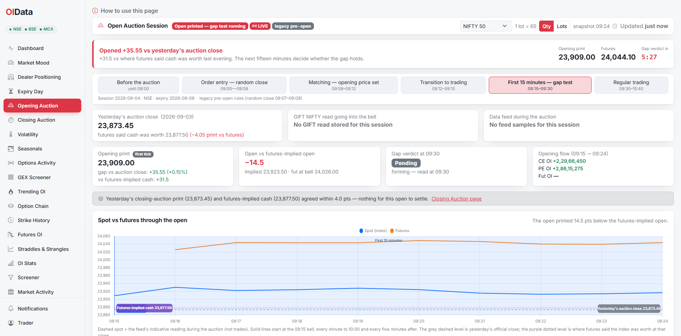Click the Closing Auction clock icon

click(x=11, y=120)
